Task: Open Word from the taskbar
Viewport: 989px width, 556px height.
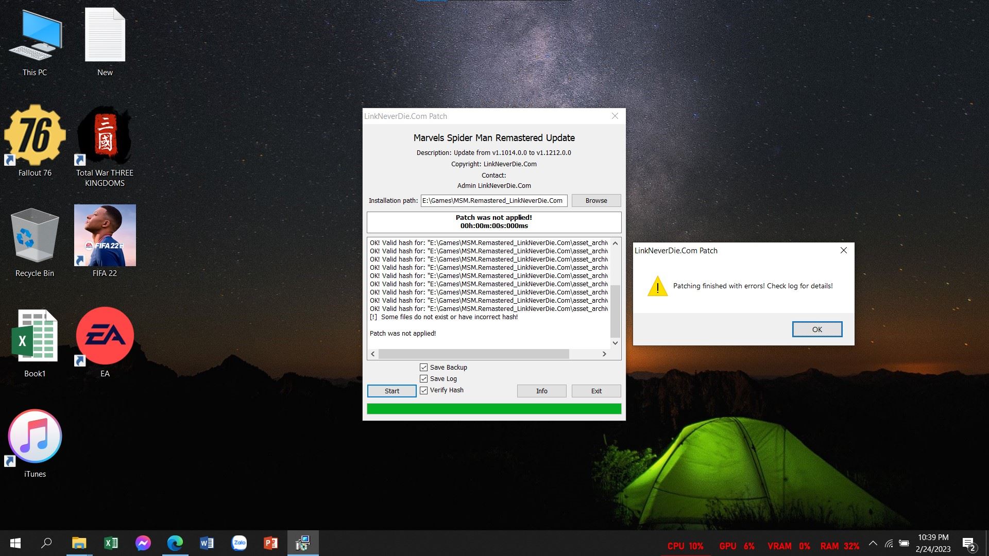Action: tap(207, 543)
